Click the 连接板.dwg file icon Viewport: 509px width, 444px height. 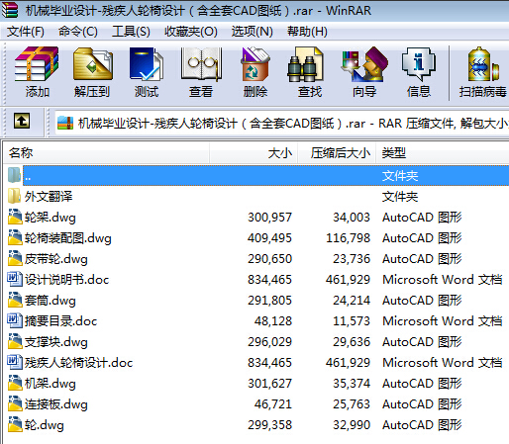click(15, 403)
